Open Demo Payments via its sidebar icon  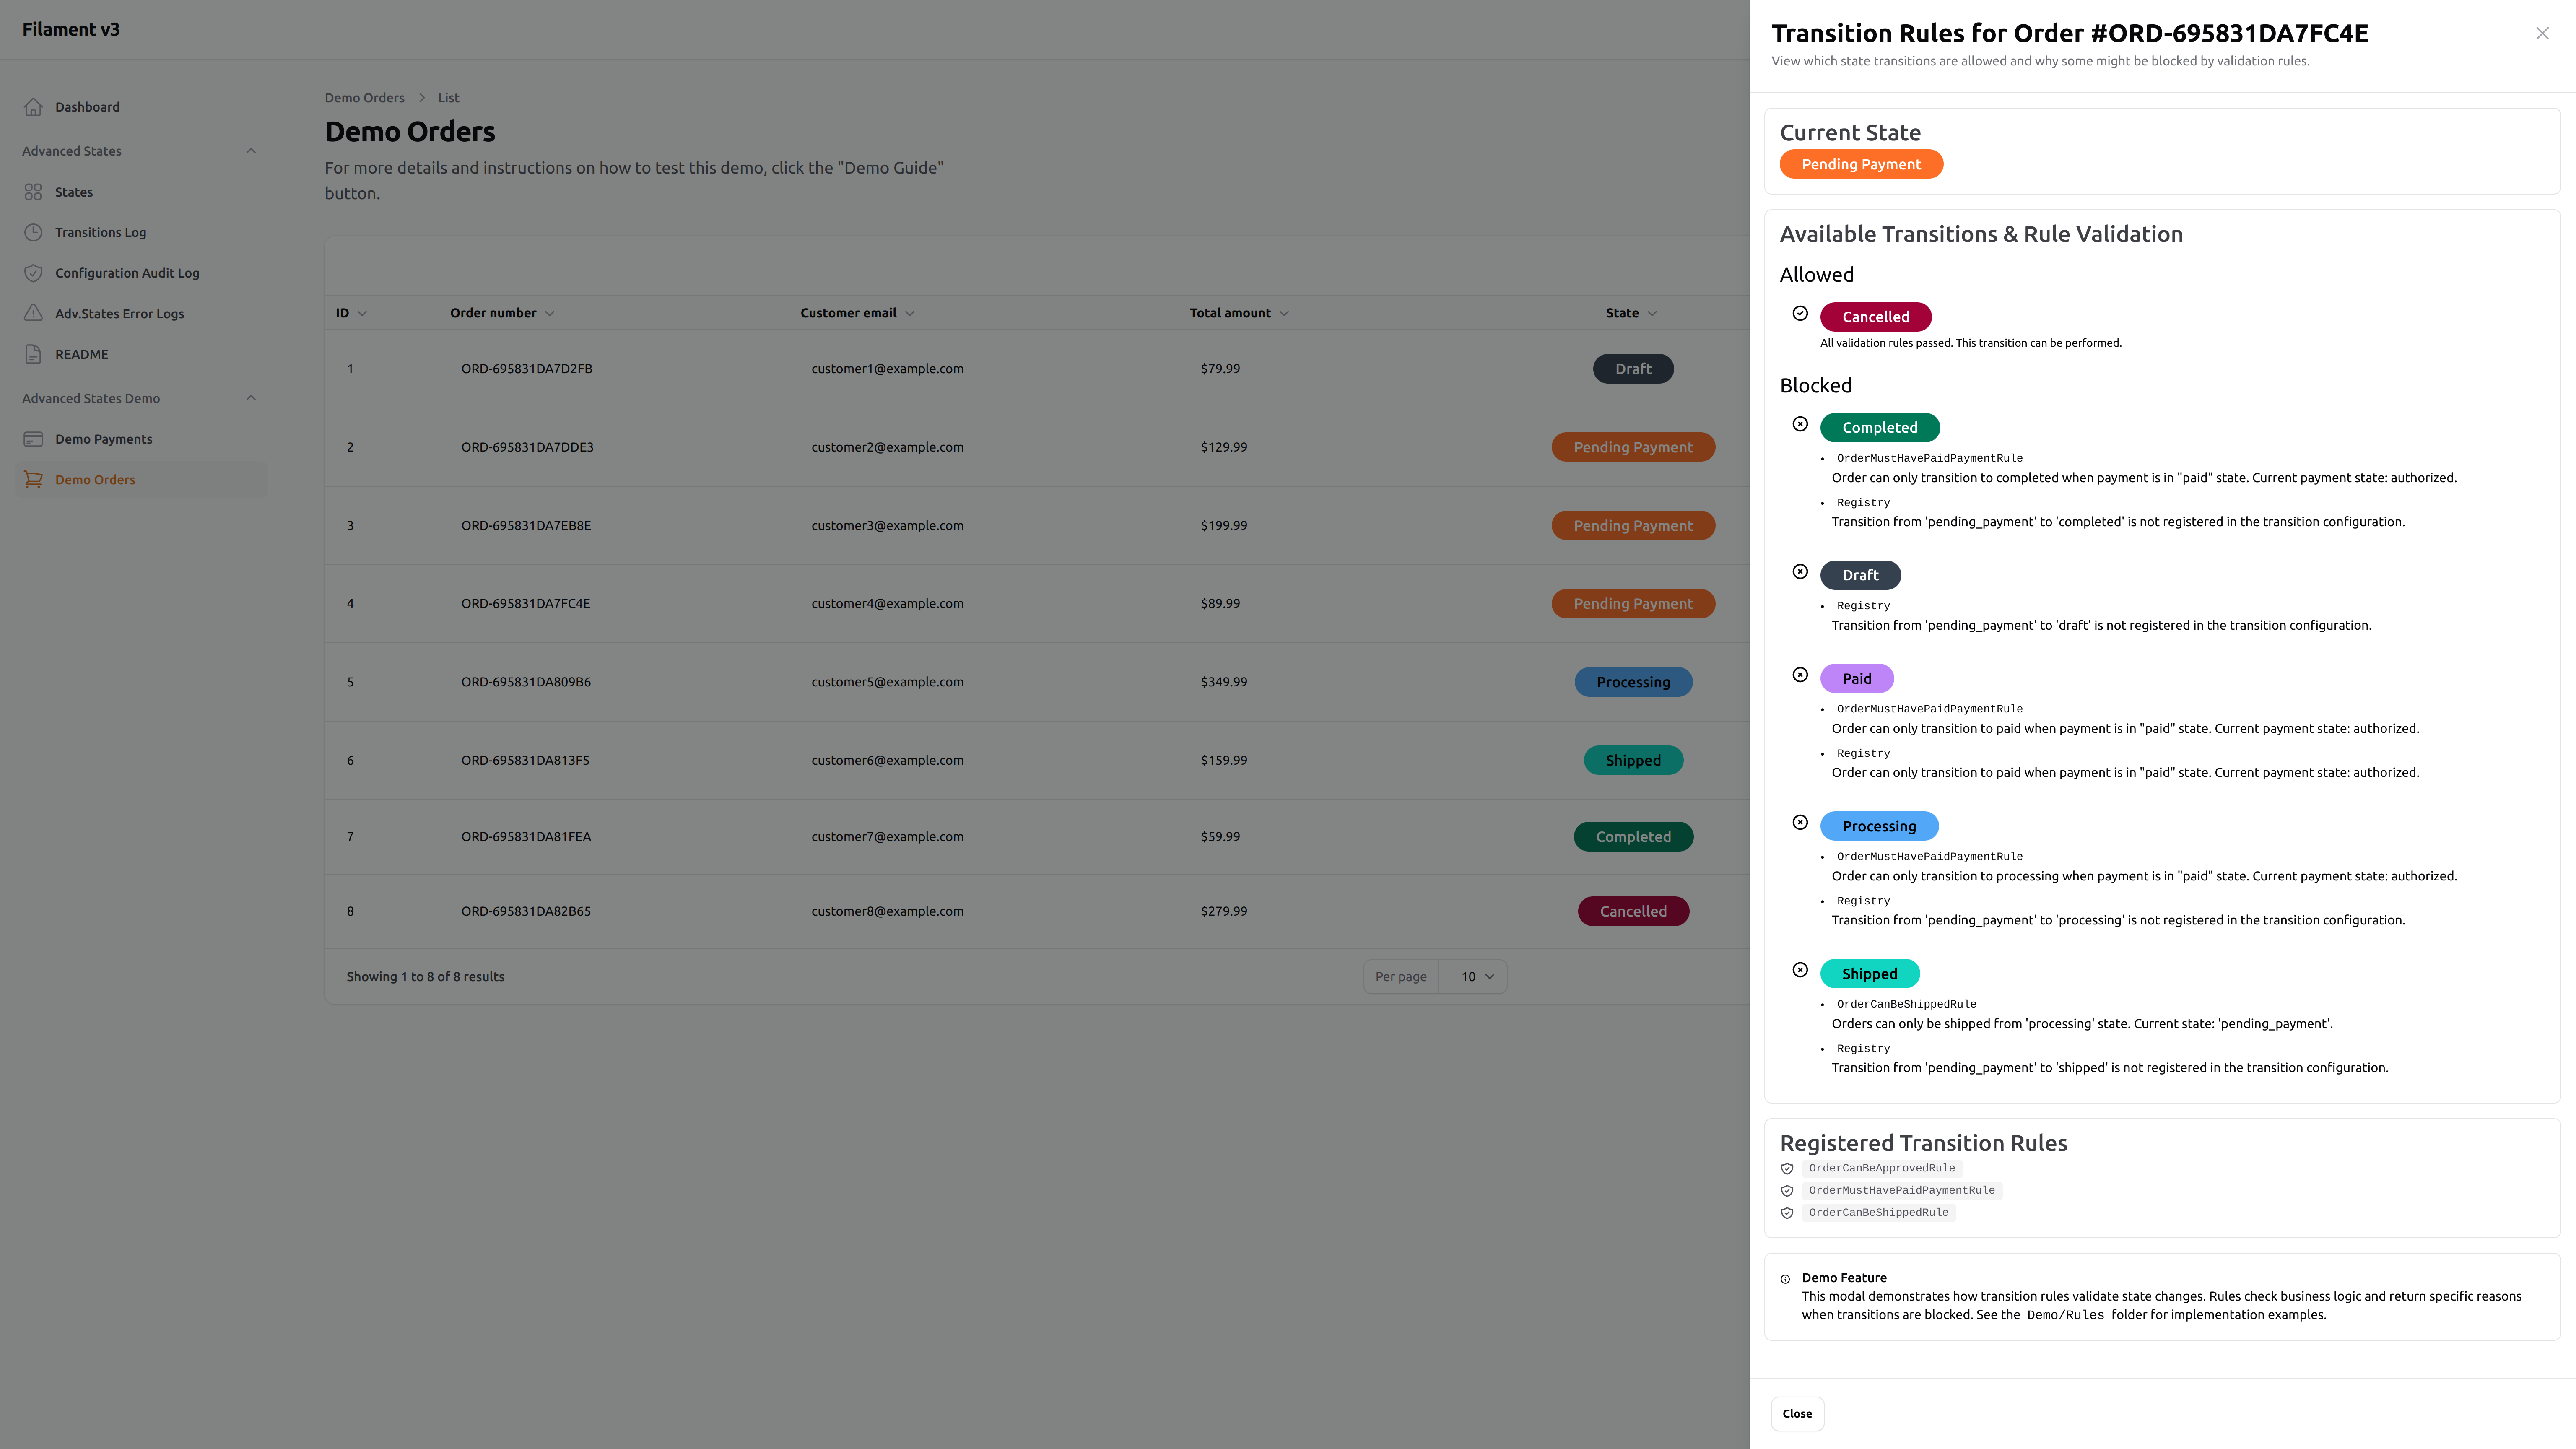click(x=34, y=438)
